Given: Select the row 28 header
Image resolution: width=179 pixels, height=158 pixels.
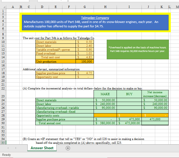Looking at the screenshot, I should (x=2, y=115).
